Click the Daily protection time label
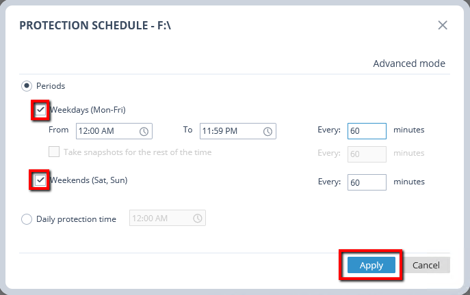 coord(76,219)
